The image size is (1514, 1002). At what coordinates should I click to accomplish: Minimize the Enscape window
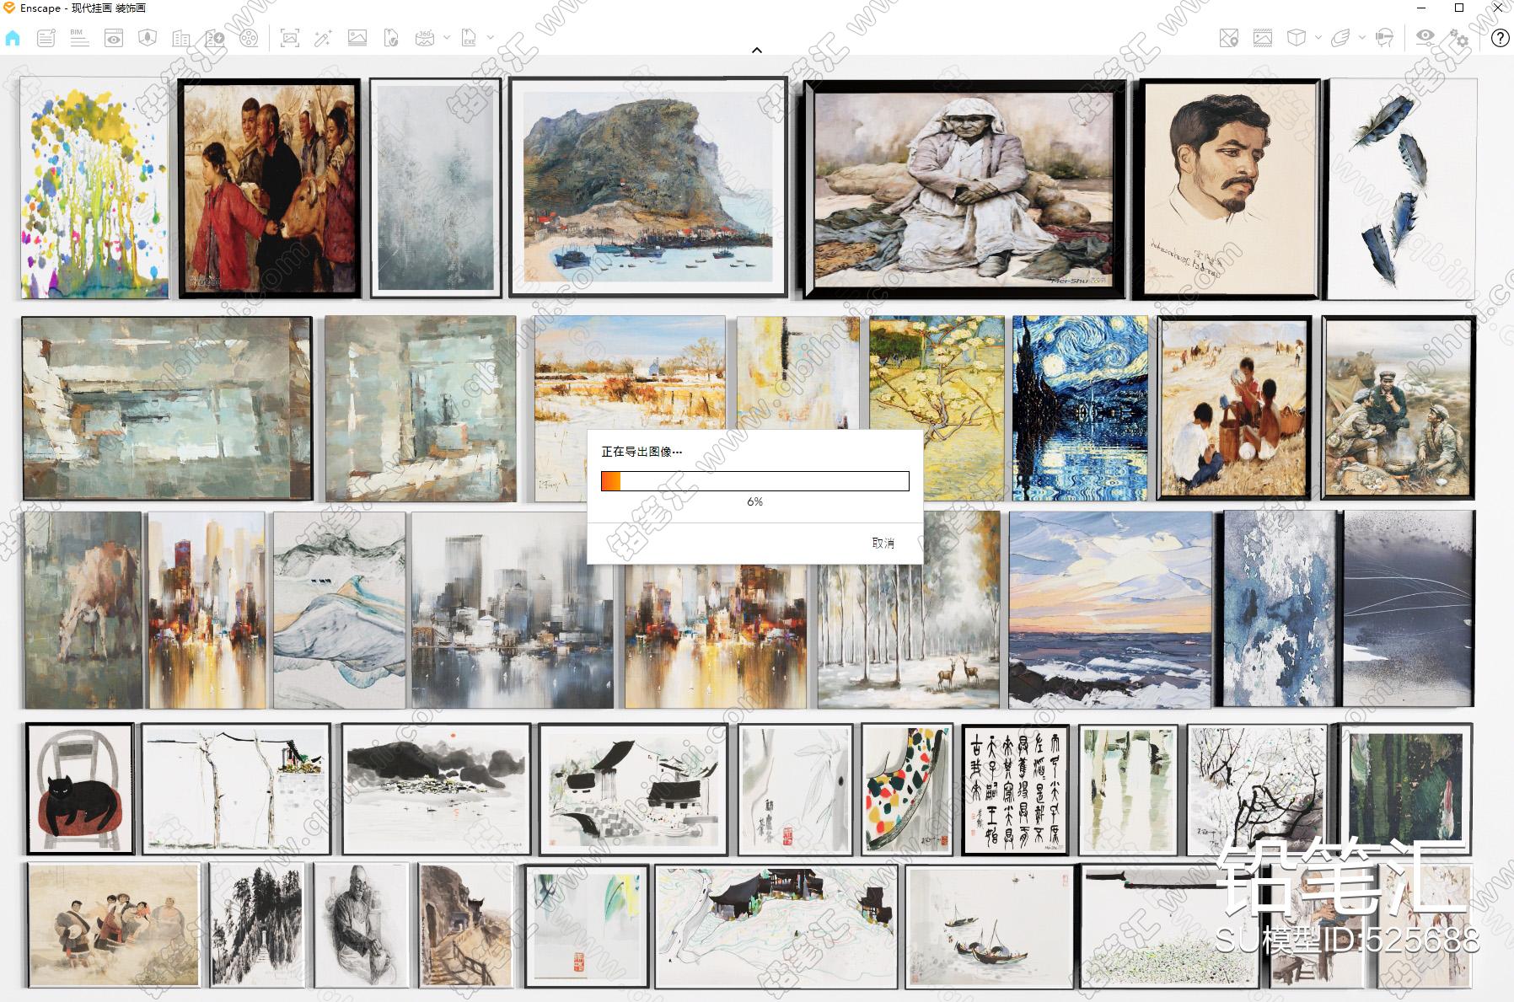tap(1421, 8)
